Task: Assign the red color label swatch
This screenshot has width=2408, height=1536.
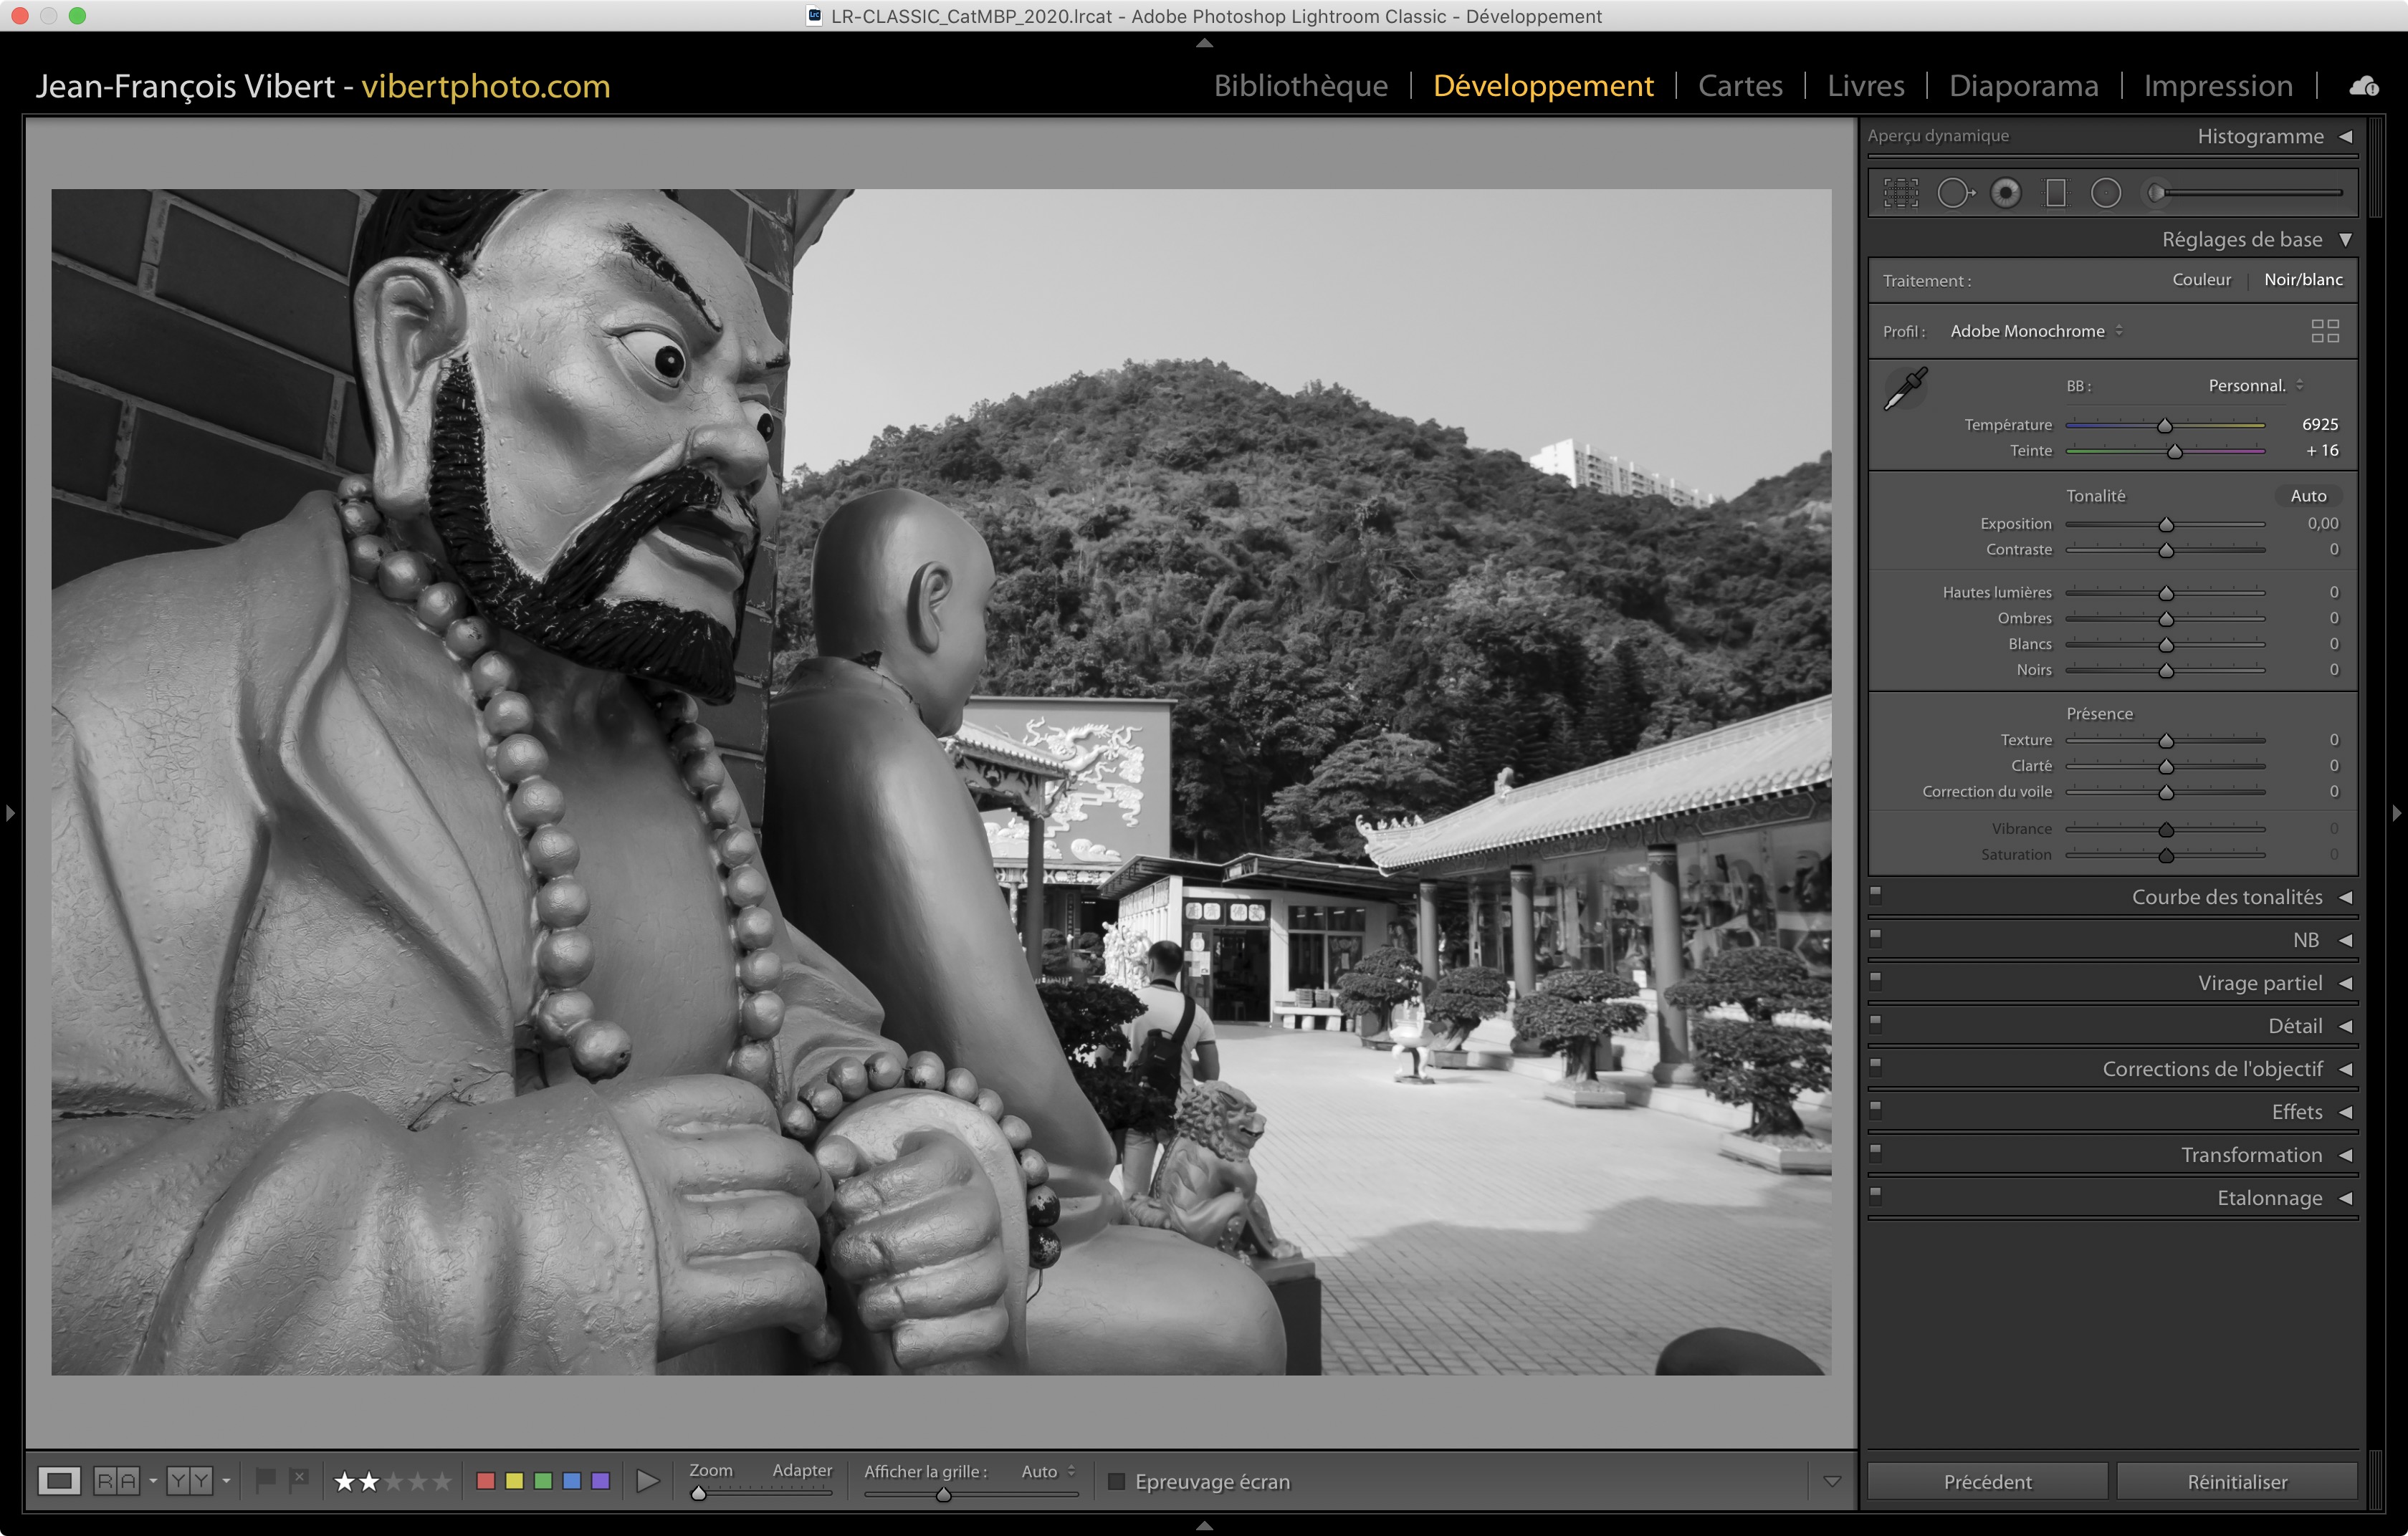Action: click(486, 1481)
